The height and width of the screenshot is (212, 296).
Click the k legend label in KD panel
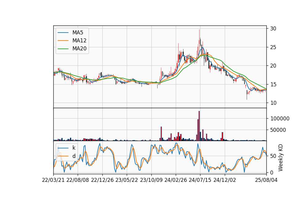pyautogui.click(x=74, y=148)
